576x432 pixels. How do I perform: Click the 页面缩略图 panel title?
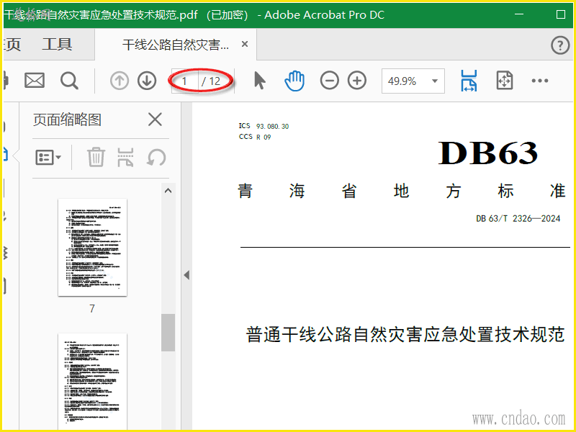(67, 120)
